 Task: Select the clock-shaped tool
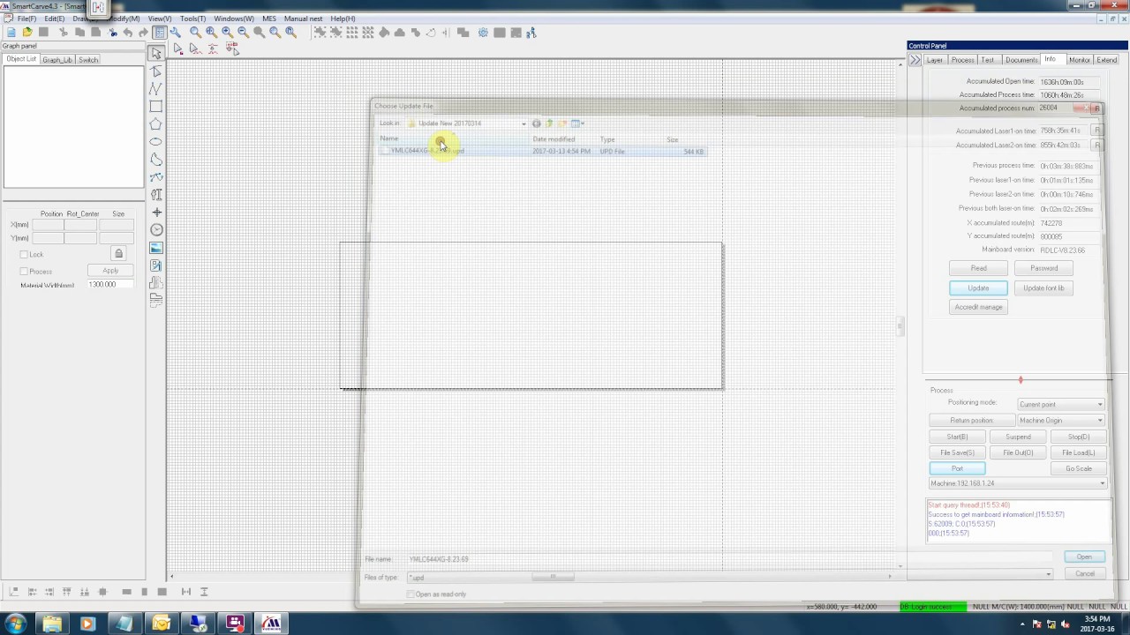[x=156, y=230]
